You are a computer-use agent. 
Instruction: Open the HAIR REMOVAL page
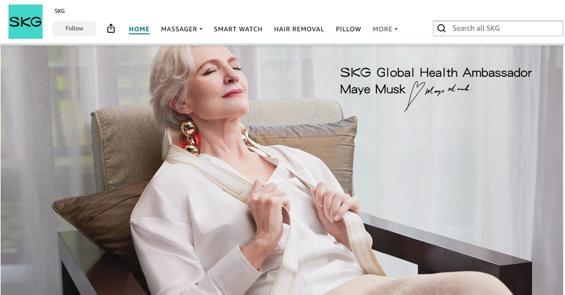[299, 29]
